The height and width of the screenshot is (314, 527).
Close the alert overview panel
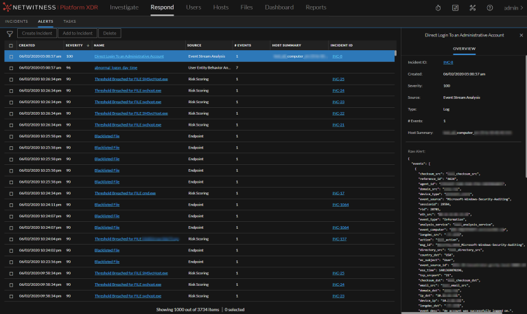521,34
